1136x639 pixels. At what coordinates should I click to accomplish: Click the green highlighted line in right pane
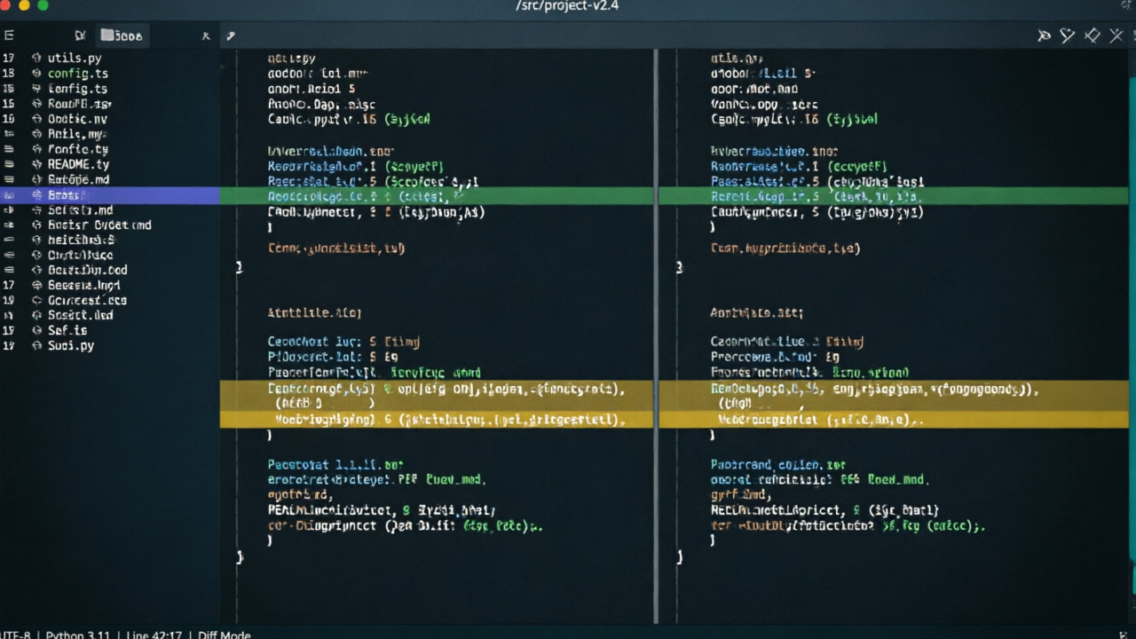(894, 195)
